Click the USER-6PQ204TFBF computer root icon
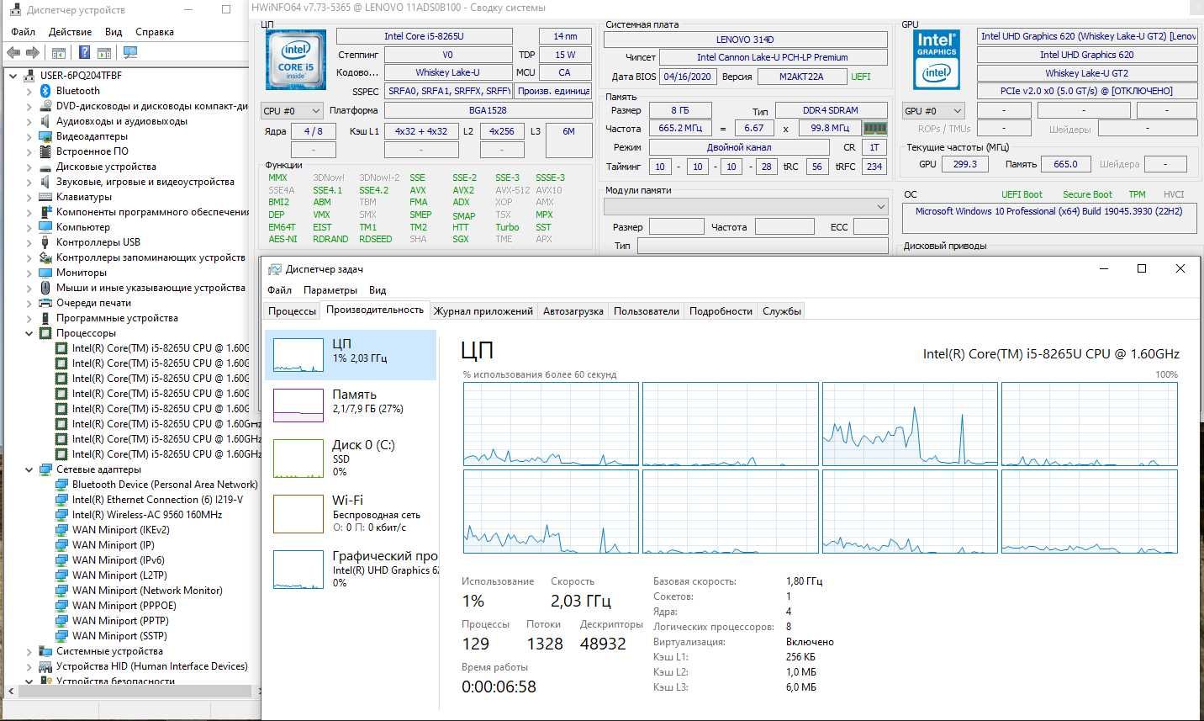Viewport: 1204px width, 721px height. (x=29, y=76)
